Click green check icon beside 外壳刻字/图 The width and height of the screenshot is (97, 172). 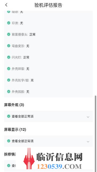[9, 80]
